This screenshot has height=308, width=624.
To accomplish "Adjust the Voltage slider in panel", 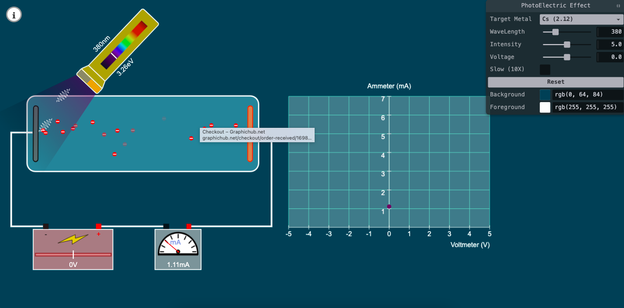I will click(x=566, y=57).
